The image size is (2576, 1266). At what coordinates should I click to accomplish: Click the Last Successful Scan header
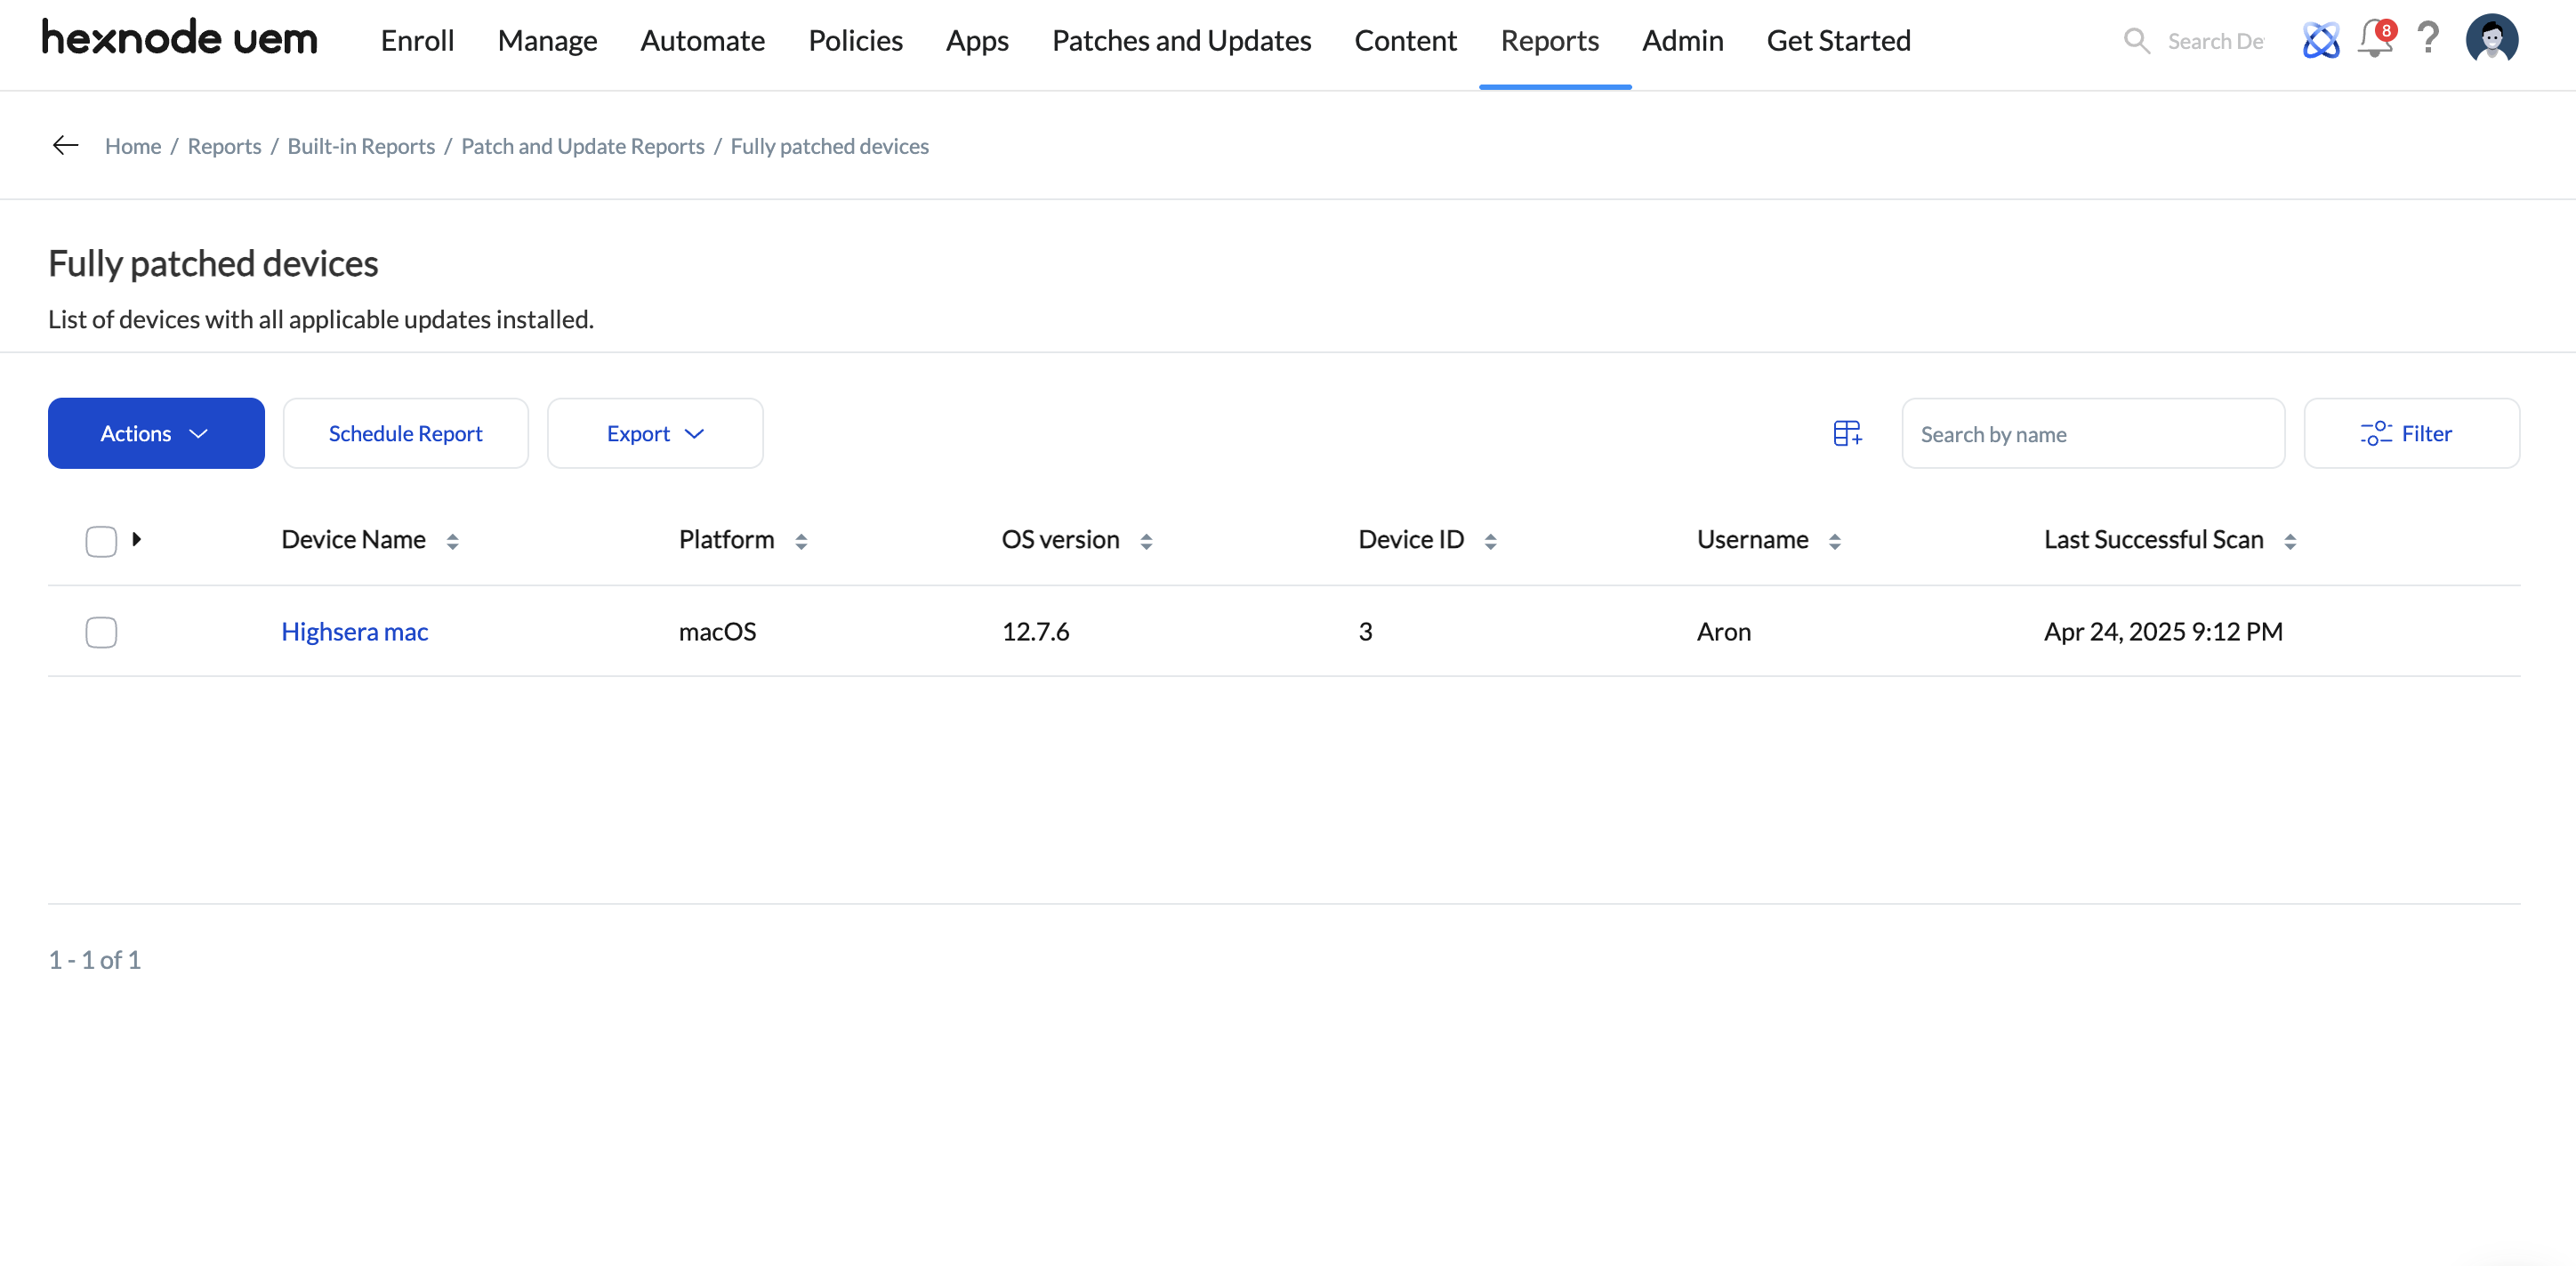point(2153,540)
